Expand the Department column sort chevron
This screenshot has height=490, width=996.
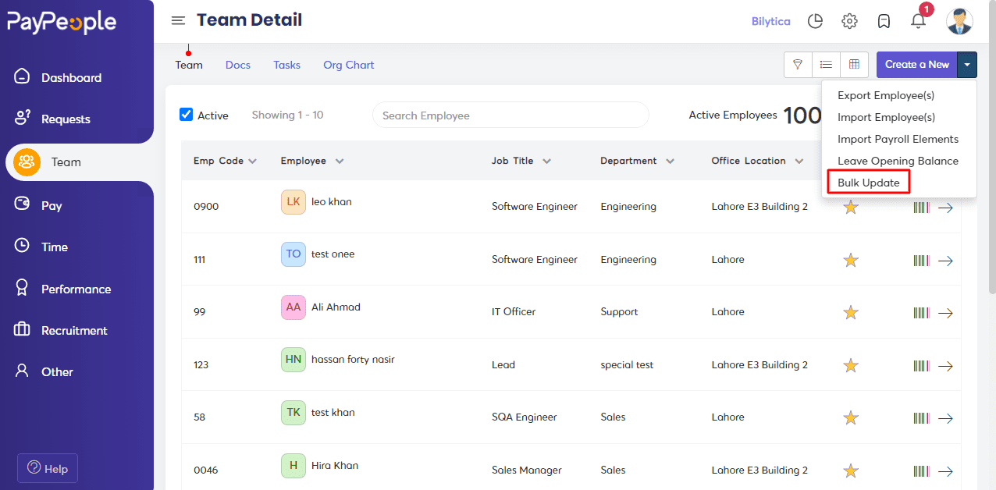(670, 162)
